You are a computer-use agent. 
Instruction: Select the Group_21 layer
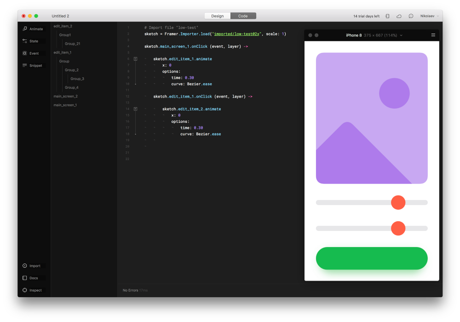pos(73,44)
